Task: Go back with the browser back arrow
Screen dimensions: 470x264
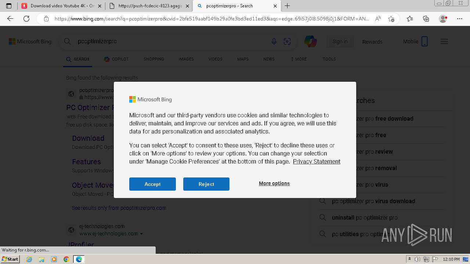Action: click(x=10, y=19)
